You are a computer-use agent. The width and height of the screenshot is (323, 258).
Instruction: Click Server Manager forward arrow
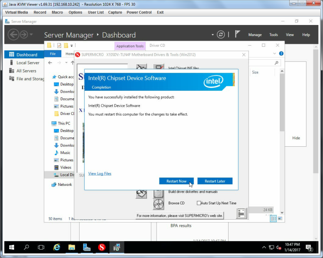point(24,34)
